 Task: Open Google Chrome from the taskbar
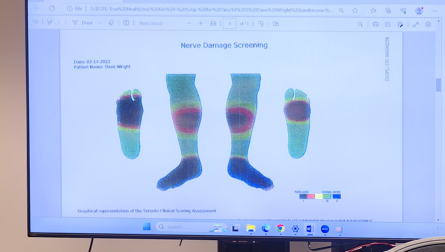(281, 228)
